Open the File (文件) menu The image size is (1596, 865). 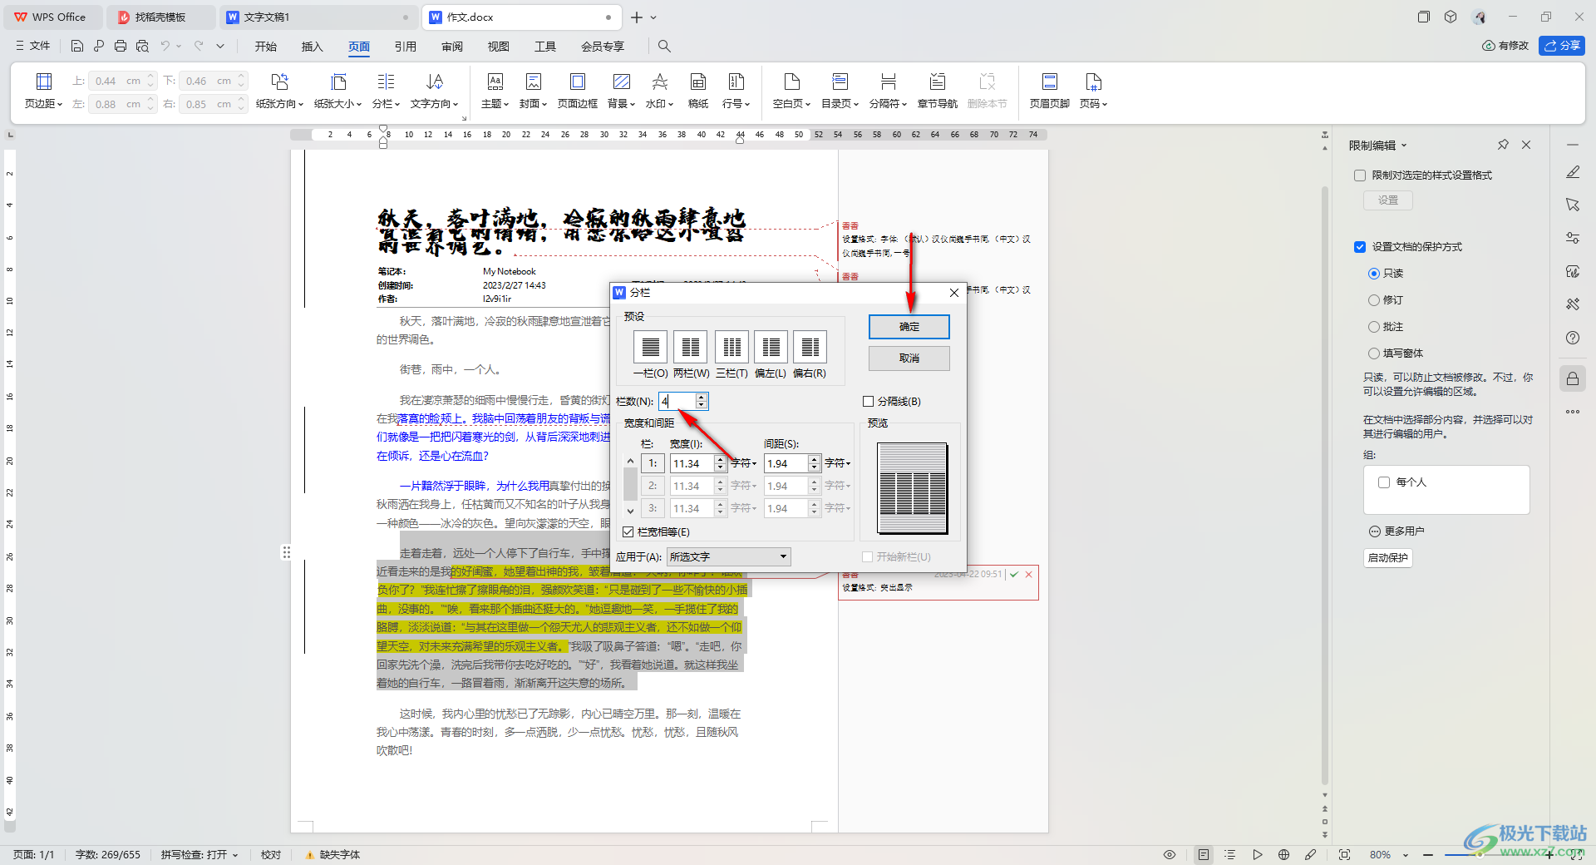33,47
